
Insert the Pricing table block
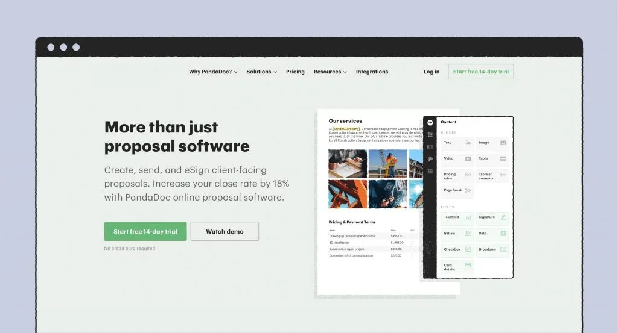point(457,176)
